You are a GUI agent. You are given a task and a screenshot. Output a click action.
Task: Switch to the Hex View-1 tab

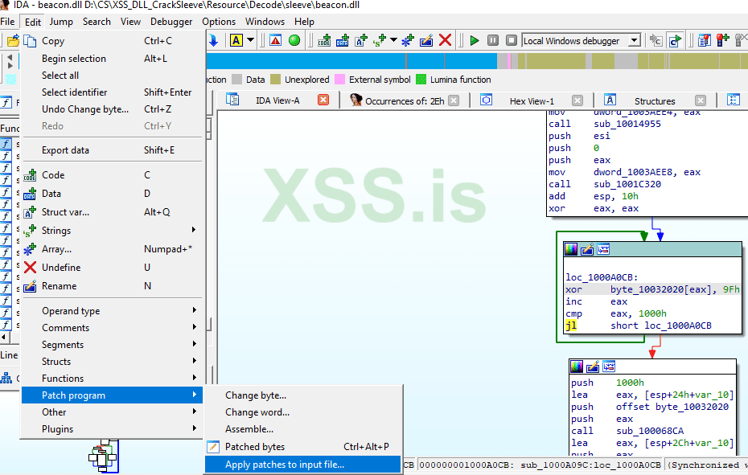click(532, 101)
